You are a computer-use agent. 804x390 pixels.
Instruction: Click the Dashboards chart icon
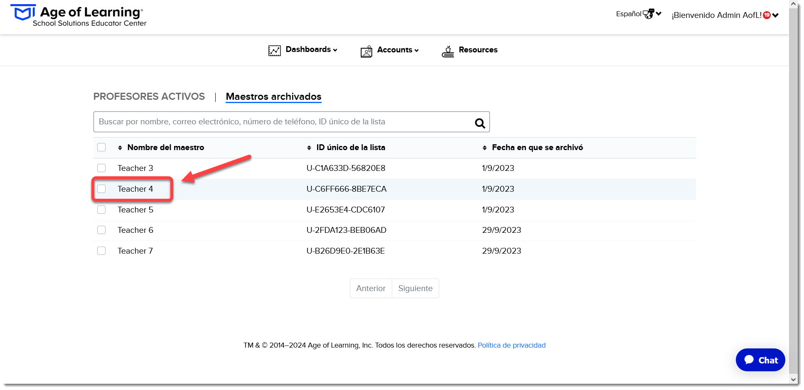pyautogui.click(x=275, y=51)
